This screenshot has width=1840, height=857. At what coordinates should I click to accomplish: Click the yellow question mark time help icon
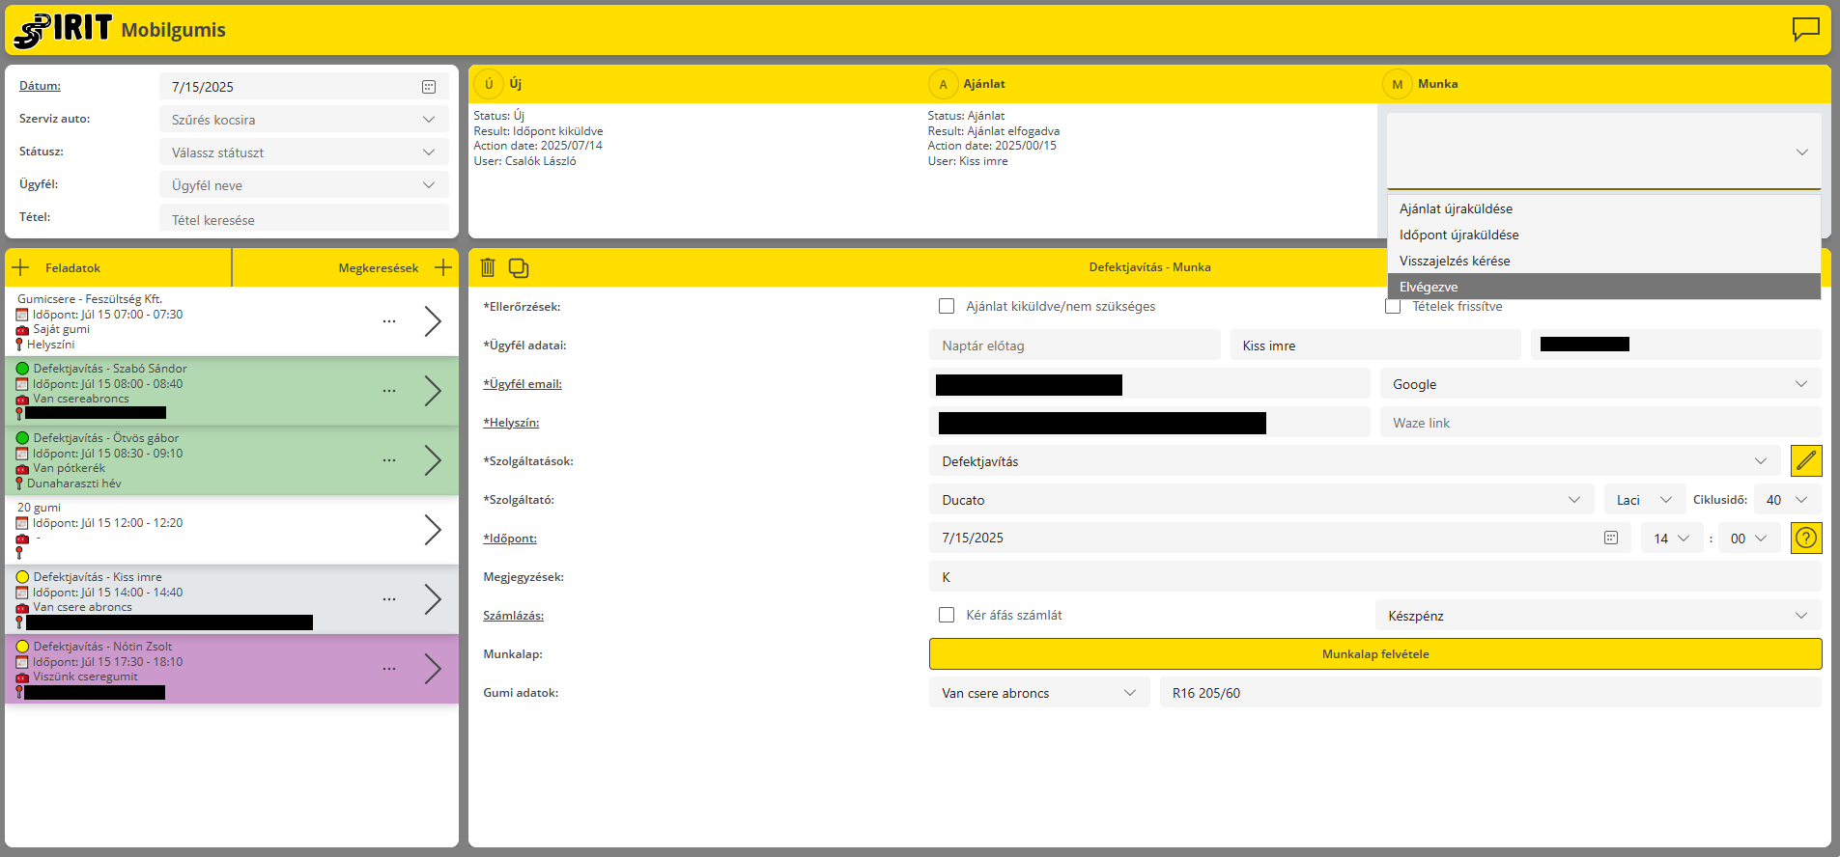coord(1805,539)
